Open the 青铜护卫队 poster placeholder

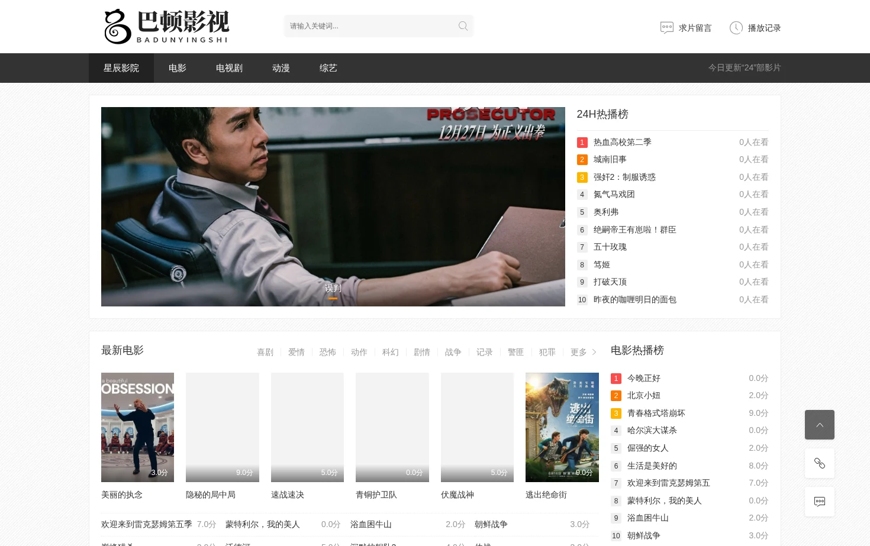pyautogui.click(x=392, y=427)
